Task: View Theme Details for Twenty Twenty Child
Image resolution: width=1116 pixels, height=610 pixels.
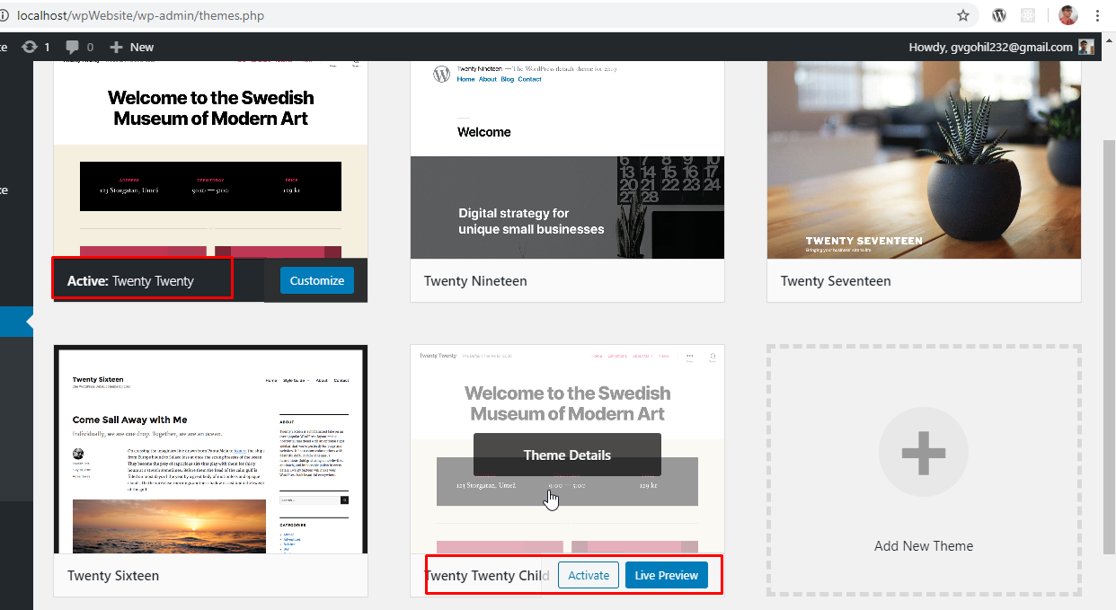Action: pyautogui.click(x=567, y=455)
